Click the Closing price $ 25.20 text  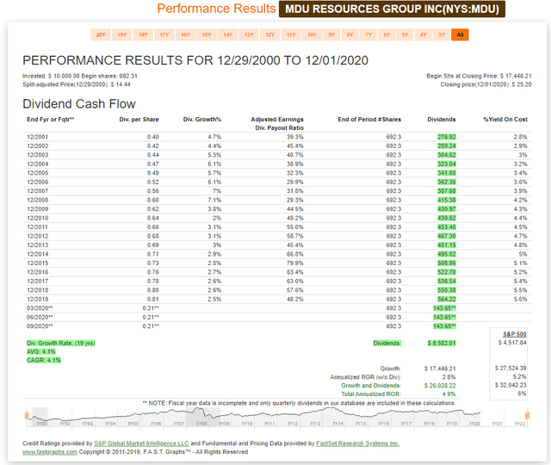[x=486, y=84]
